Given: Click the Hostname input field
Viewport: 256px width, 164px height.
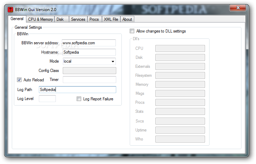Looking at the screenshot, I should (x=89, y=52).
